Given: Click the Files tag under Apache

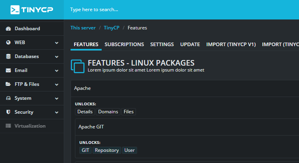Looking at the screenshot, I should click(x=128, y=112).
